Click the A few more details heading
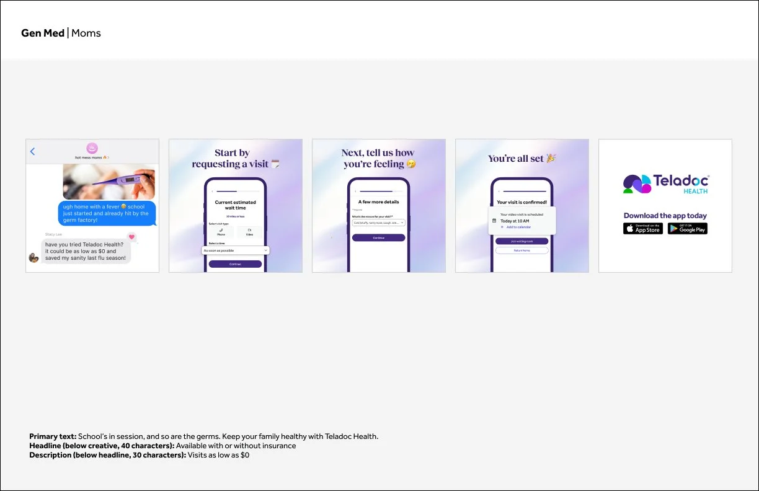This screenshot has height=491, width=759. (x=379, y=202)
